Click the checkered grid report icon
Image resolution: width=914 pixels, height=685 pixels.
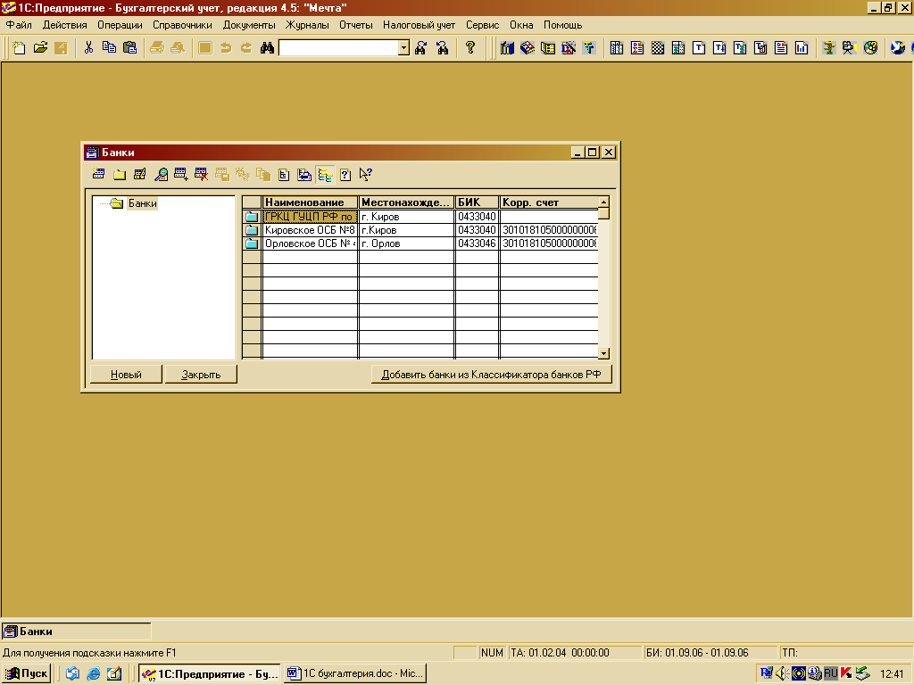(x=658, y=48)
